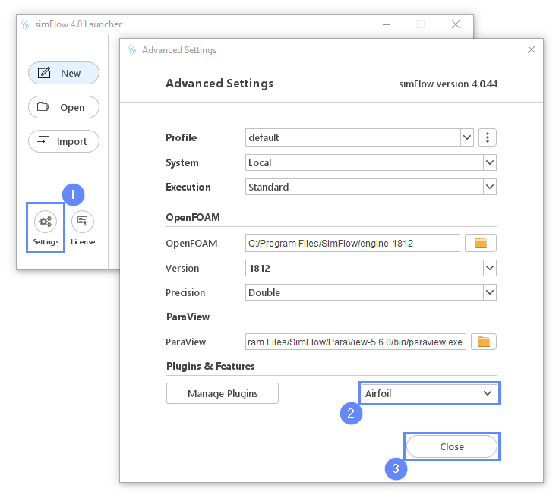Click the Plugins & Features heading

click(x=210, y=366)
